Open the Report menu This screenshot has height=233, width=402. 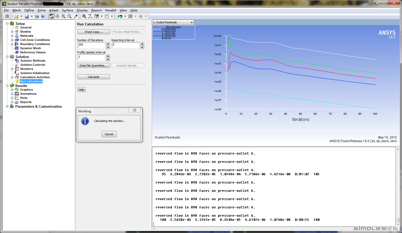tap(96, 10)
